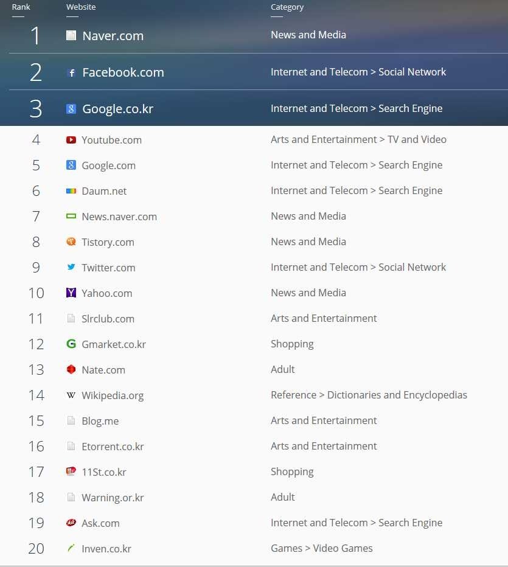Click the red Ask.com icon
This screenshot has height=567, width=508.
pos(71,523)
